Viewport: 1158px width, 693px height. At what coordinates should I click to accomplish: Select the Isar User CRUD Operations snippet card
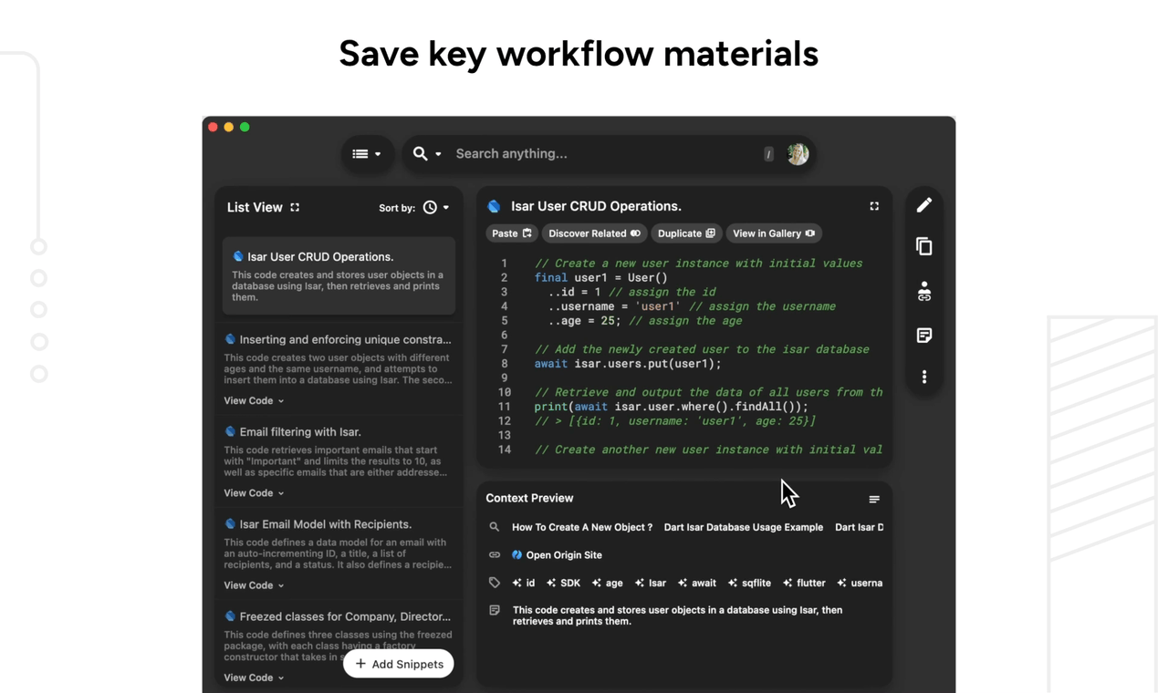pos(339,276)
